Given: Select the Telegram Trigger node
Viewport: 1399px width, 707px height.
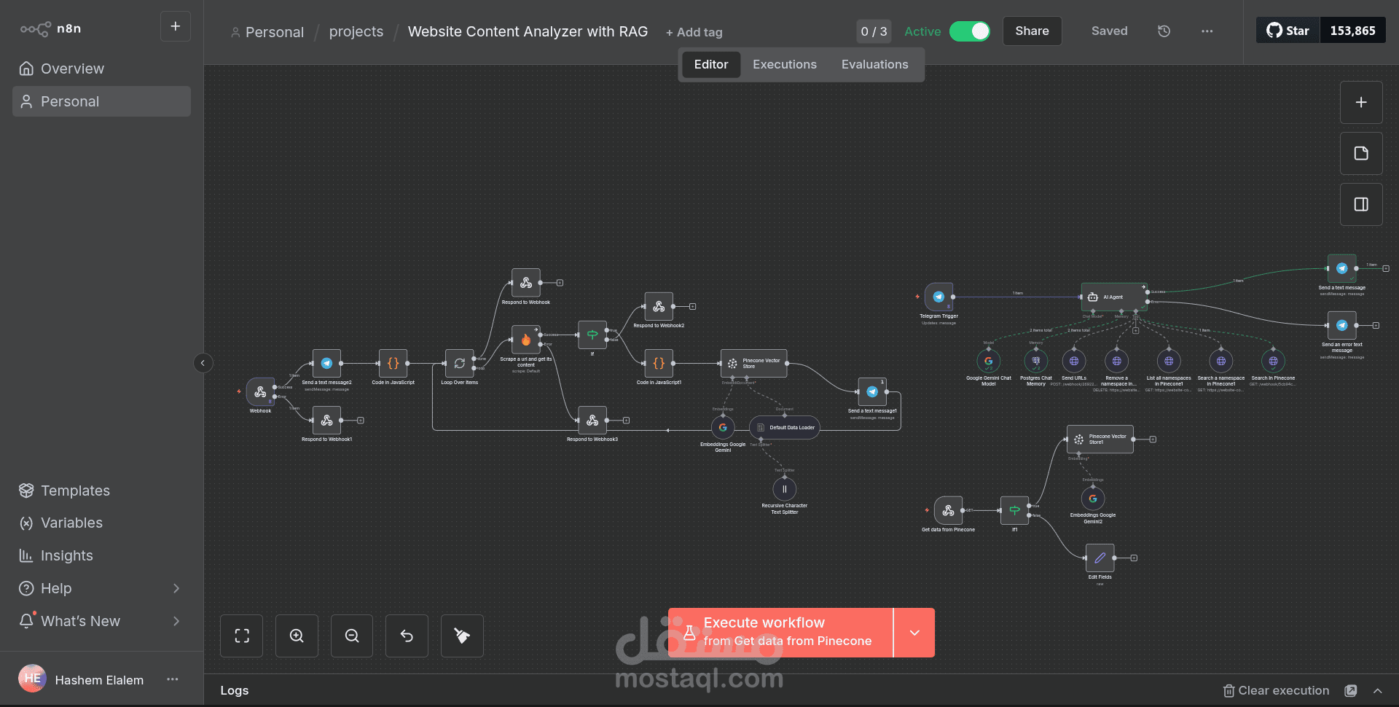Looking at the screenshot, I should (938, 297).
